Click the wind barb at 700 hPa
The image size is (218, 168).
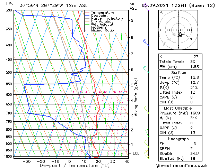click(147, 110)
